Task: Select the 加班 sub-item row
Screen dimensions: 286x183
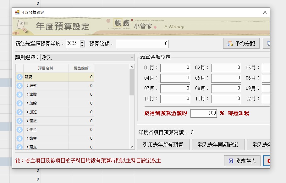Action: [55, 112]
